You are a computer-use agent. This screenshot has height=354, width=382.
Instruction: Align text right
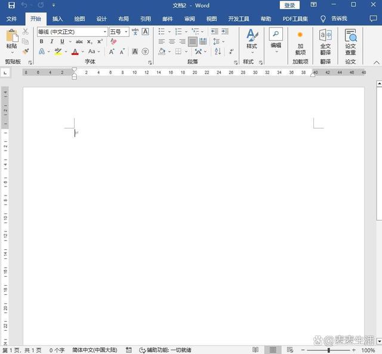pyautogui.click(x=182, y=41)
